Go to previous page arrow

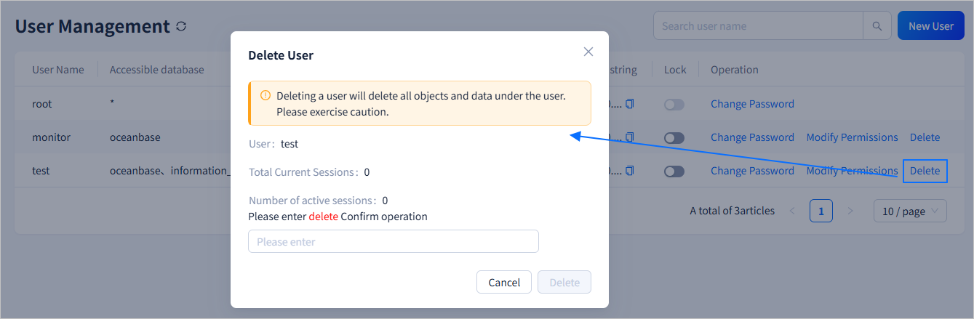792,211
